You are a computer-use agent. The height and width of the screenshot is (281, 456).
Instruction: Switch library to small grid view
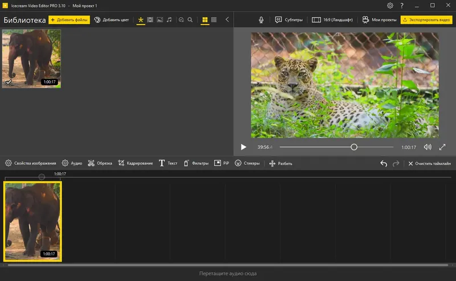coord(214,19)
